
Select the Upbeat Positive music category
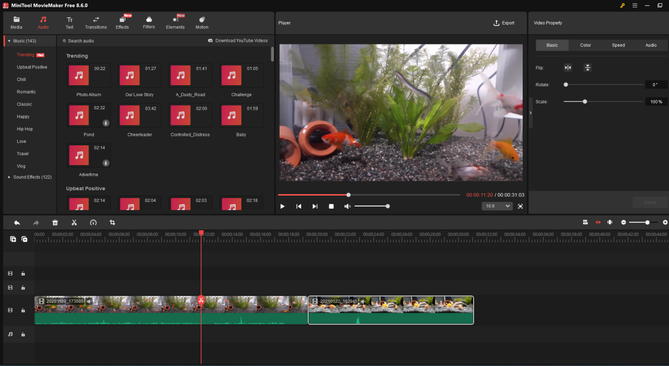tap(32, 67)
